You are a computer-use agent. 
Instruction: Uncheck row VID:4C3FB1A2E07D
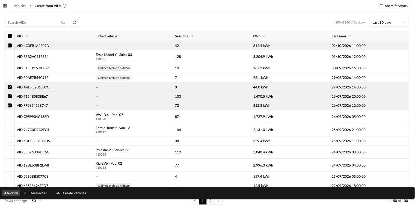10,46
